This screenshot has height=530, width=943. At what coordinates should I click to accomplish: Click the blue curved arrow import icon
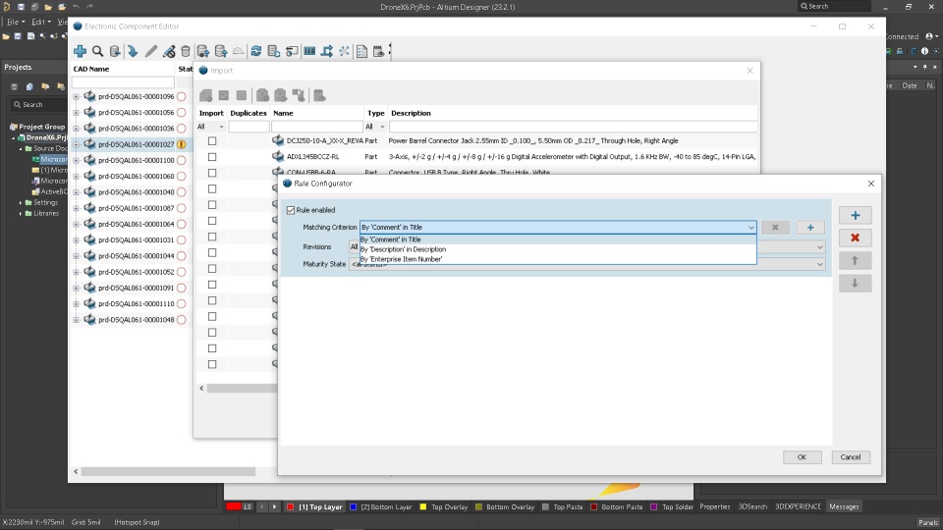tap(133, 51)
